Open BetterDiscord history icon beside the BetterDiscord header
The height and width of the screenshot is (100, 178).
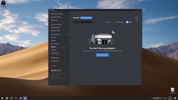[x=67, y=34]
